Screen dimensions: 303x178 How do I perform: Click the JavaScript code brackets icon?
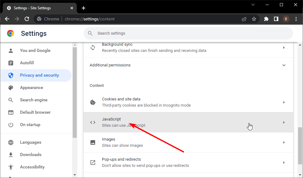93,122
